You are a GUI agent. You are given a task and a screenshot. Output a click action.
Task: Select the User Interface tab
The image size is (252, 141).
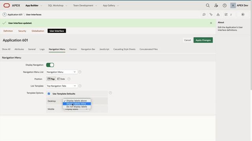coord(57,31)
